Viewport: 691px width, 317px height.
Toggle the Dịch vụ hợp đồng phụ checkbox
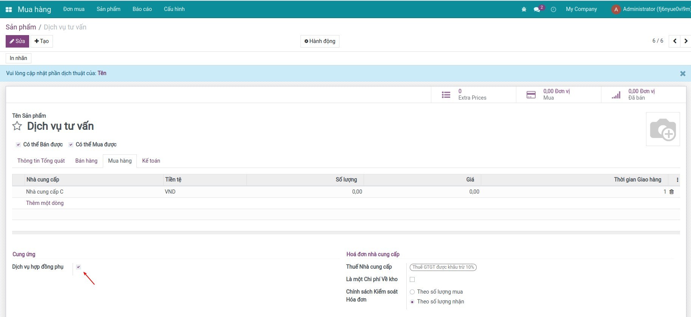coord(78,267)
